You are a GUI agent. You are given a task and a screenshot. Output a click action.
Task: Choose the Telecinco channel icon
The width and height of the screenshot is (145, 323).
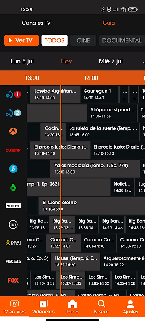point(13,169)
